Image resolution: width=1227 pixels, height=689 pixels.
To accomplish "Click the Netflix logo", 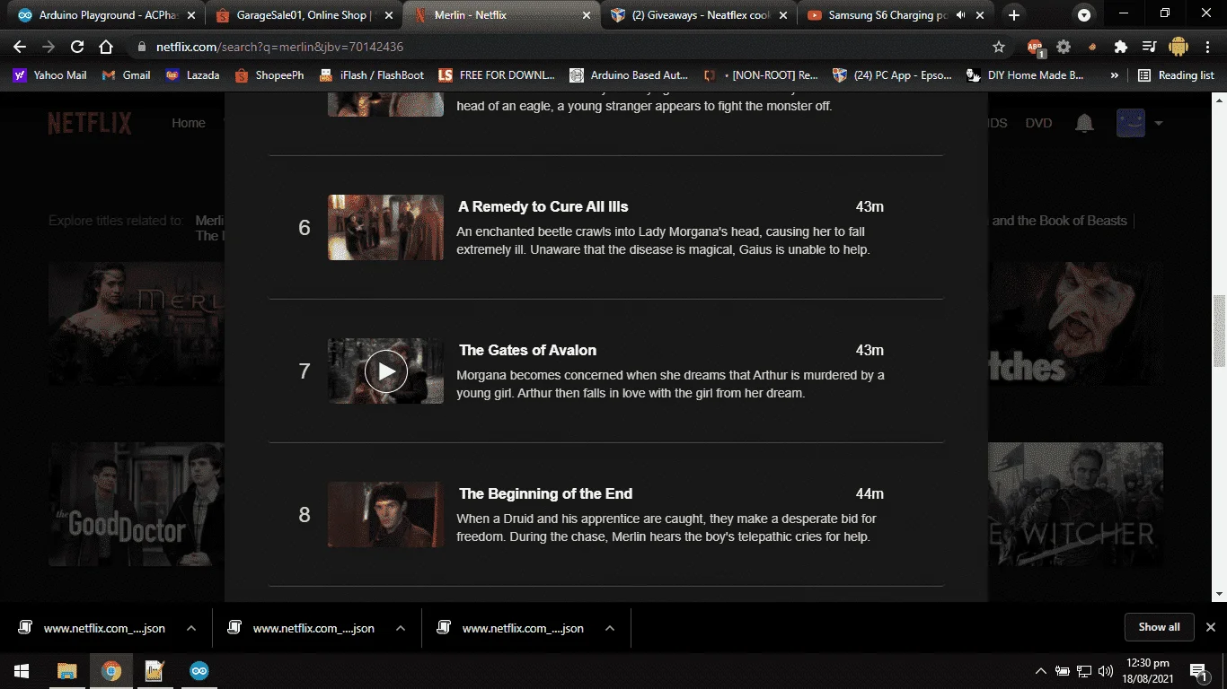I will coord(90,124).
